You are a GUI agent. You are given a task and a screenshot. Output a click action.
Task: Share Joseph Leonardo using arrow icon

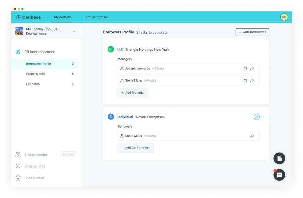pos(252,69)
